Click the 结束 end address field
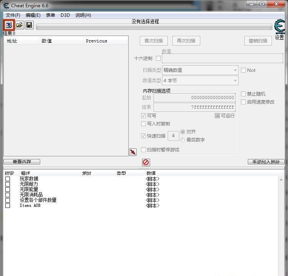The image size is (288, 276). tap(194, 107)
